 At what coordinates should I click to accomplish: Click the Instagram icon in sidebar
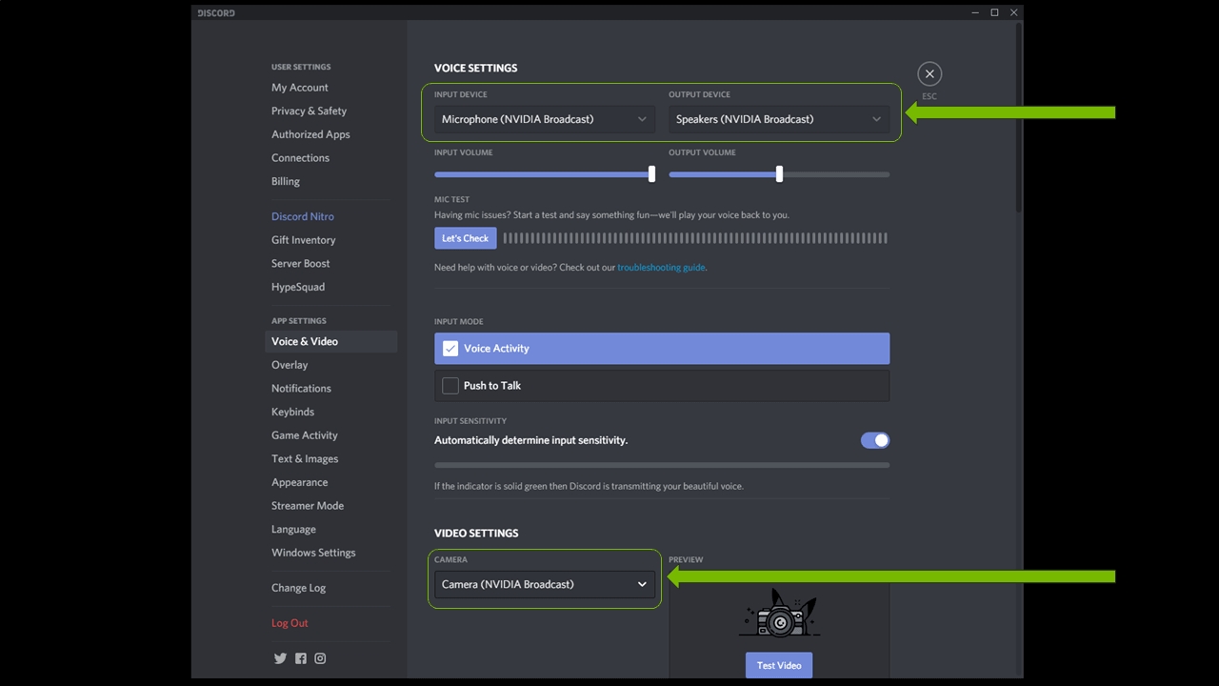320,658
